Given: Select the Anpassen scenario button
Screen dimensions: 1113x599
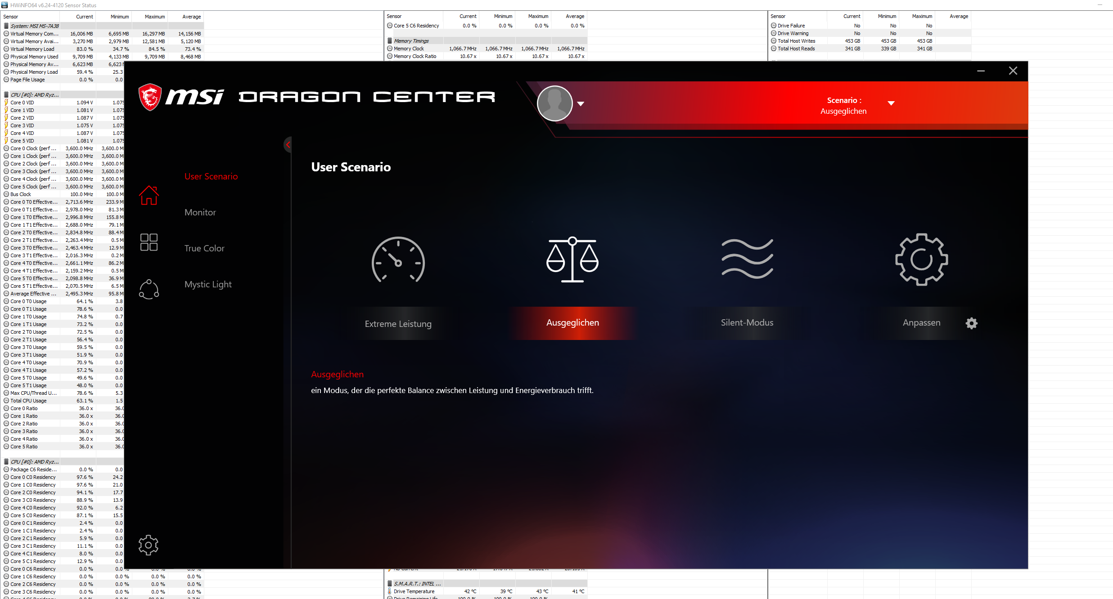Looking at the screenshot, I should tap(922, 323).
